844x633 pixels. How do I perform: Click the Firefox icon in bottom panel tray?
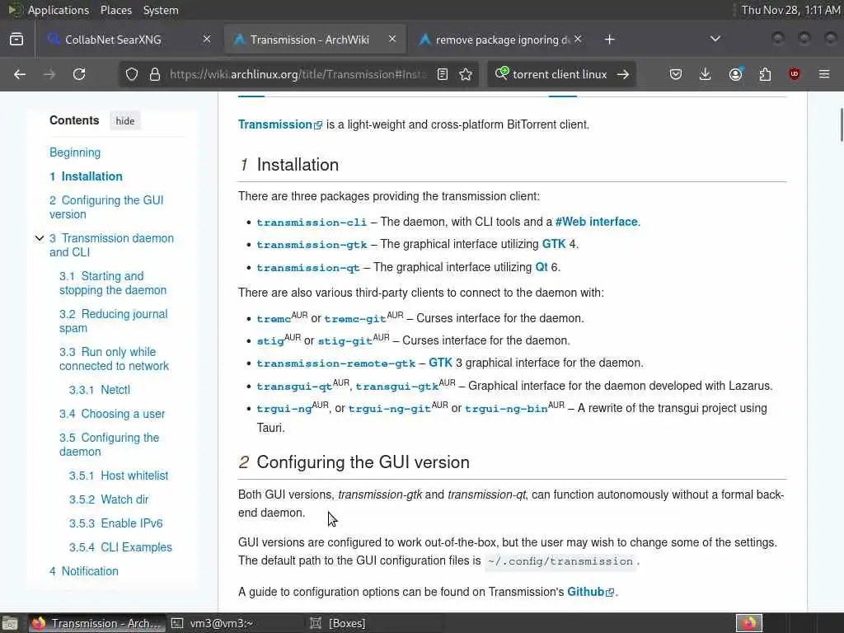tap(749, 623)
